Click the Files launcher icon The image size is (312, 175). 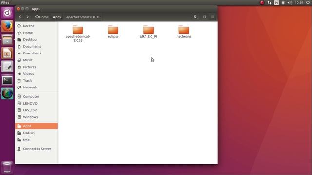[7, 40]
